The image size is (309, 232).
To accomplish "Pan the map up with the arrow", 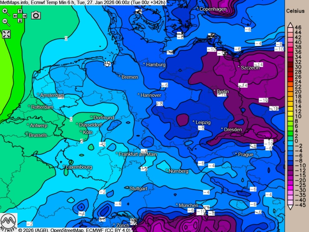I will [20, 11].
